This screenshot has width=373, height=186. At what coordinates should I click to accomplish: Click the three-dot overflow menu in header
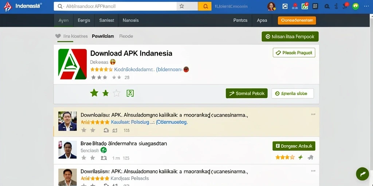click(366, 7)
